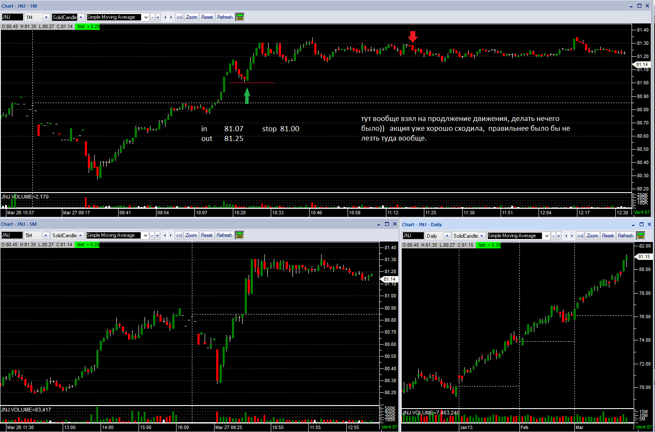Click the minus button in 1M chart toolbar
Image resolution: width=655 pixels, height=432 pixels.
click(153, 17)
